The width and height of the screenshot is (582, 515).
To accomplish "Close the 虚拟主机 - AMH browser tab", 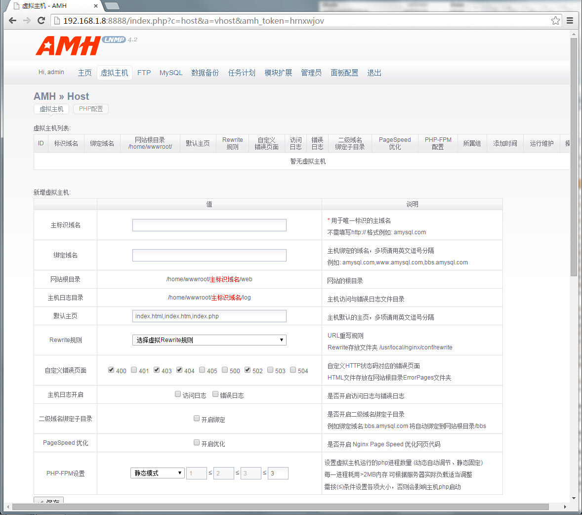I will [96, 6].
